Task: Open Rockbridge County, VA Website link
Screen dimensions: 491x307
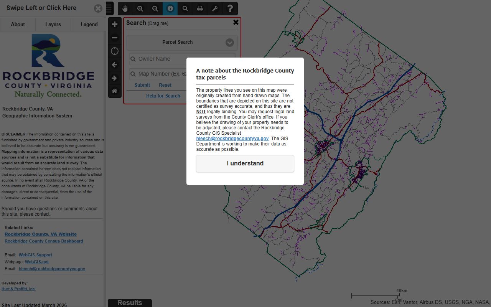Action: click(41, 234)
